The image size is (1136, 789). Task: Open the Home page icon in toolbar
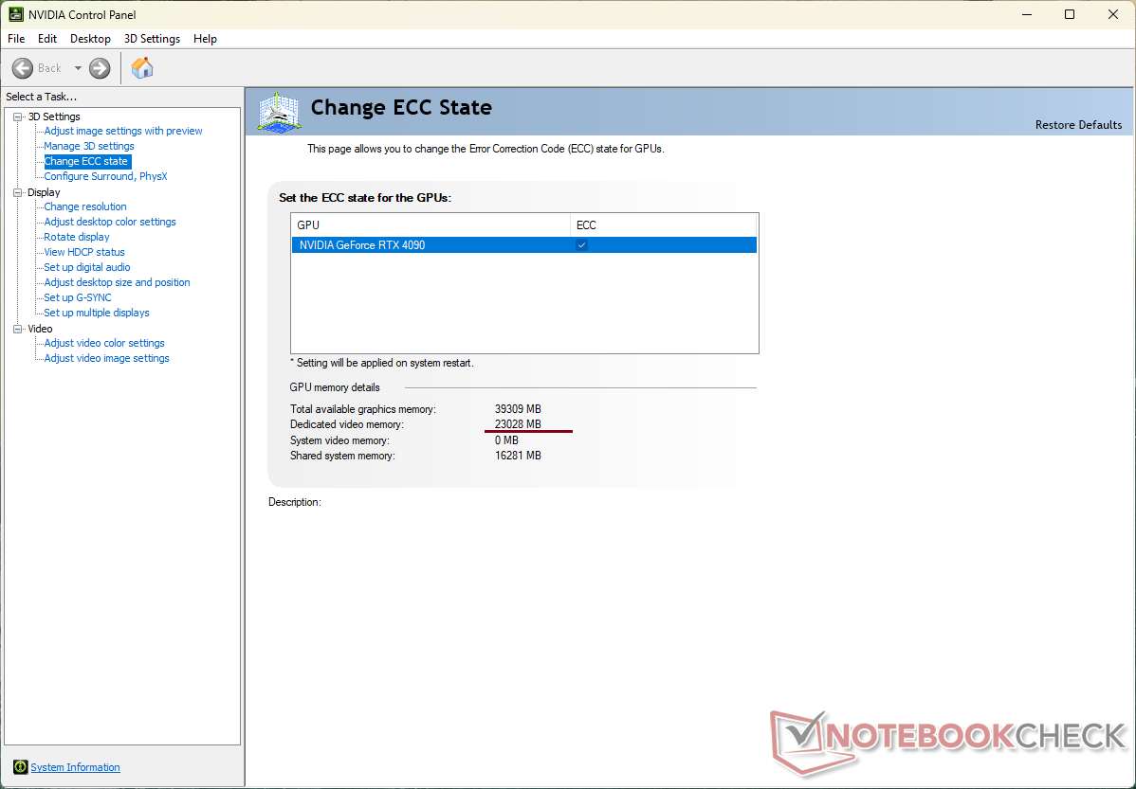(x=142, y=68)
